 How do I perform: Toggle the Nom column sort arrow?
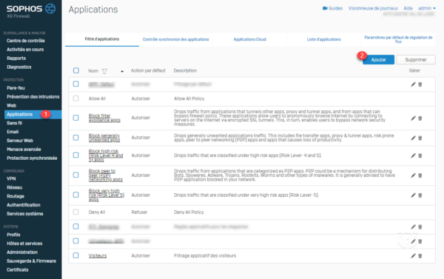122,71
